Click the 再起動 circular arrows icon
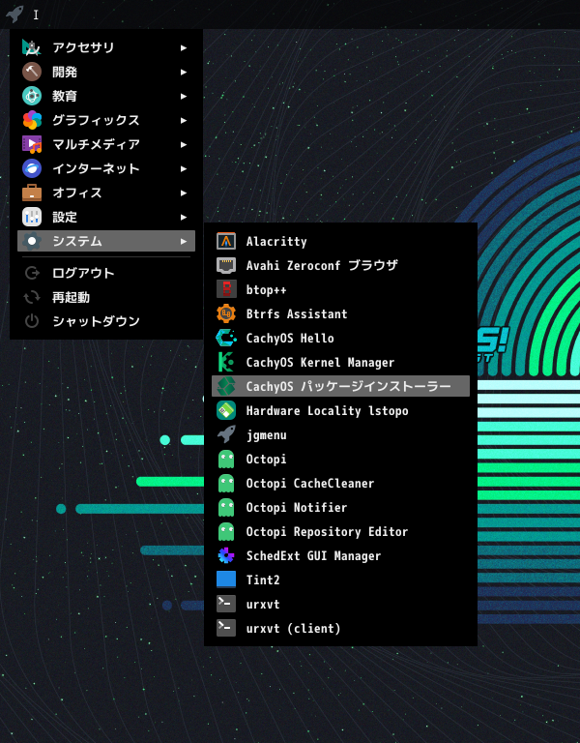The height and width of the screenshot is (743, 580). pos(32,297)
